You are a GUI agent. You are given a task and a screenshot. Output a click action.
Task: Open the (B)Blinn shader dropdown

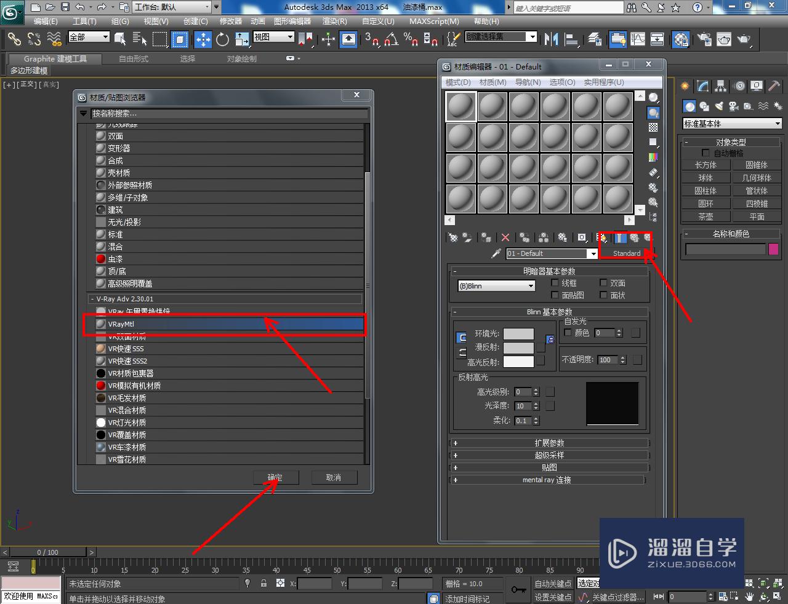tap(496, 286)
